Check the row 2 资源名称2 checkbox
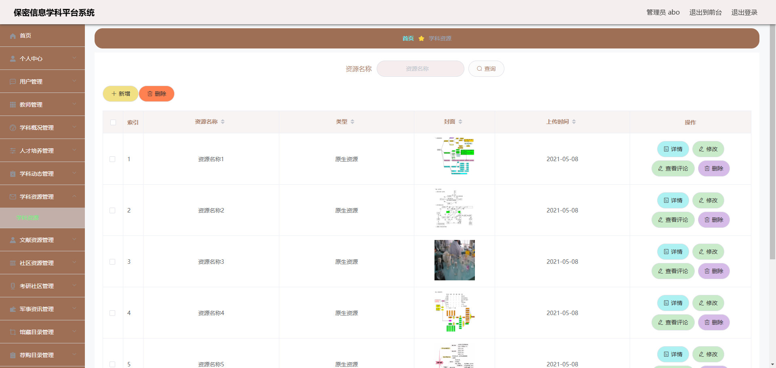This screenshot has height=368, width=776. pos(112,210)
